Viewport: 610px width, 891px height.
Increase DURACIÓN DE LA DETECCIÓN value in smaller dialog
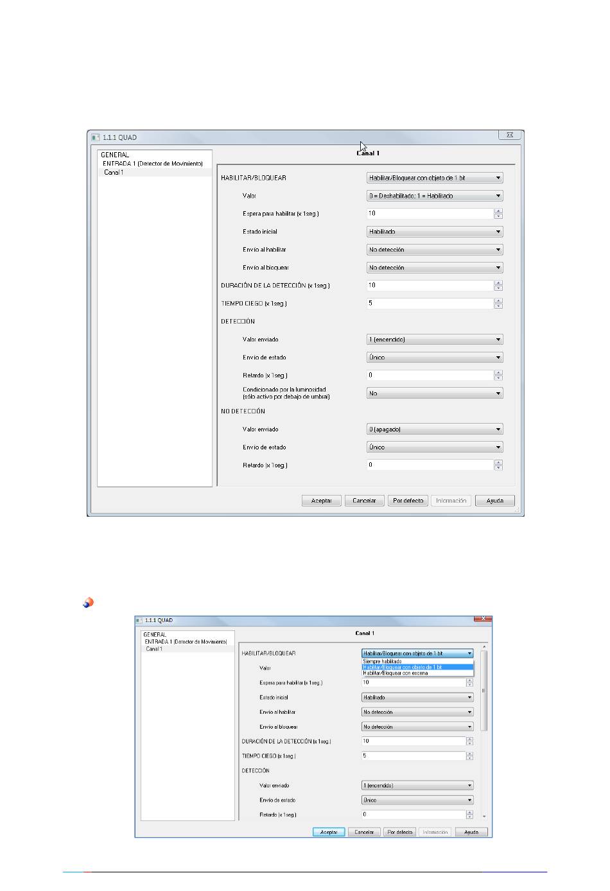click(470, 740)
